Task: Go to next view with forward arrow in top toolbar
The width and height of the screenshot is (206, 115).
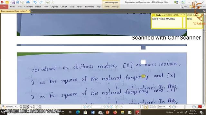Action: 52,2
